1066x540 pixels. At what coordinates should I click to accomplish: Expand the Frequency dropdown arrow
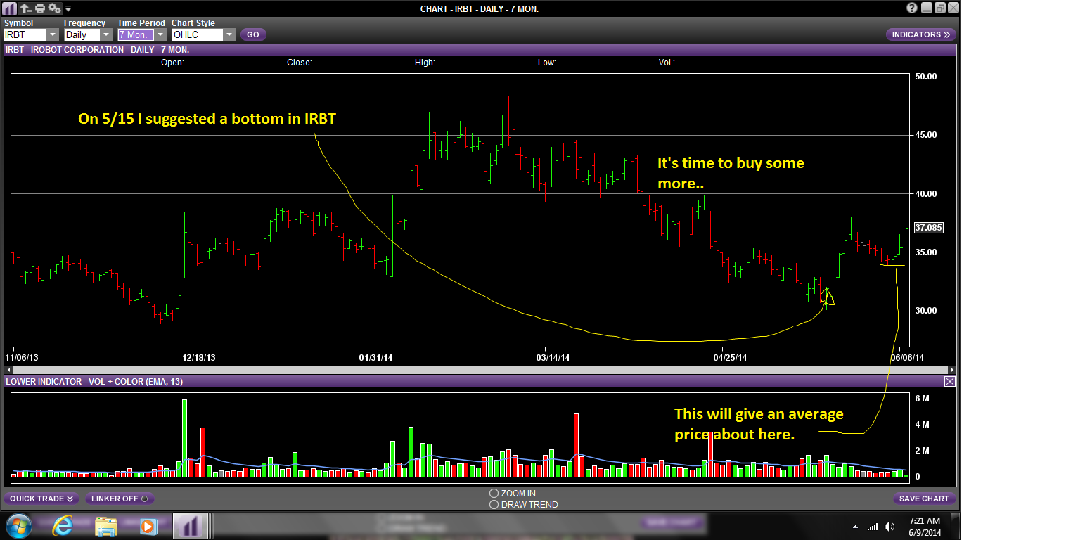(x=106, y=34)
